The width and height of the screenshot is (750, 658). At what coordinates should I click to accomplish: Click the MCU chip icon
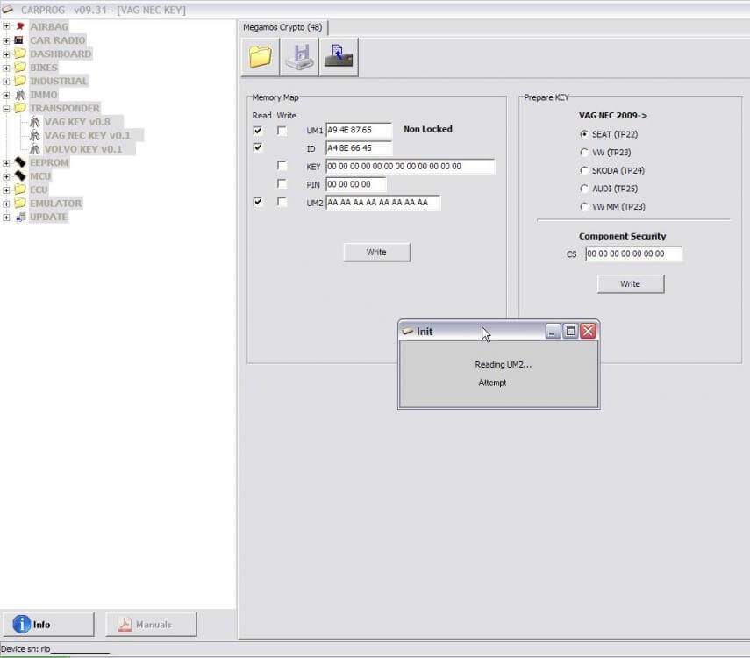click(x=20, y=176)
